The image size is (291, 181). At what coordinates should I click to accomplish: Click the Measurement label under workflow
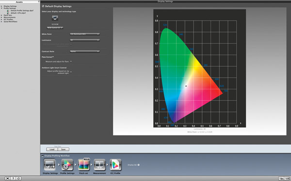(99, 173)
